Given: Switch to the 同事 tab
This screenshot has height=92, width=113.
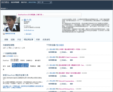Looking at the screenshot, I should (x=38, y=39).
